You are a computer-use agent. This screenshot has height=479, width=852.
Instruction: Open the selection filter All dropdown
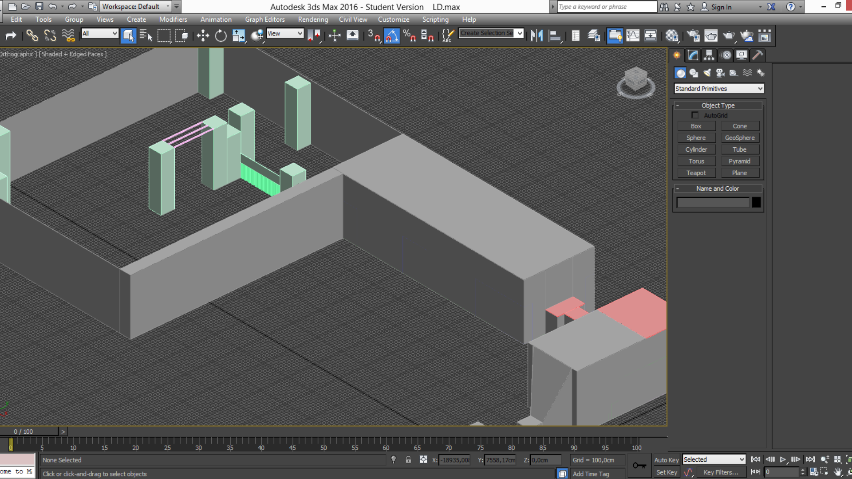point(100,33)
